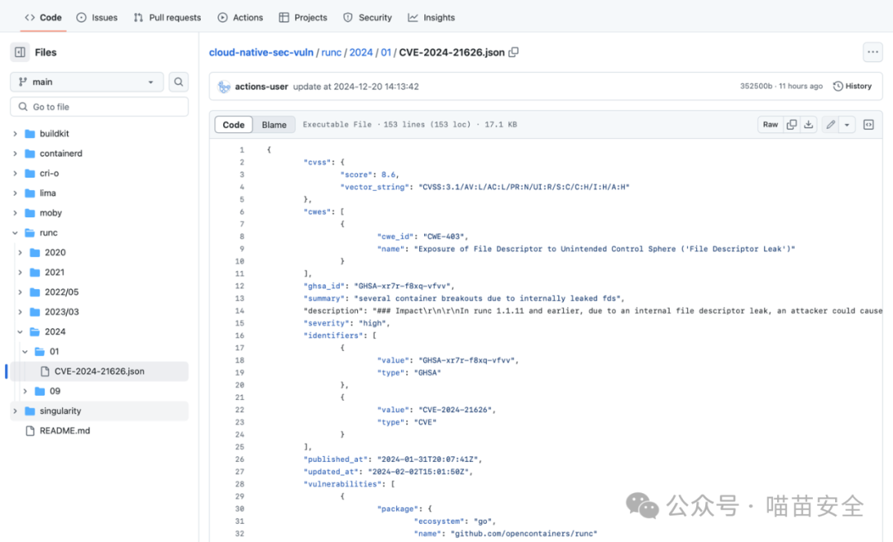The image size is (893, 542).
Task: Click the README.md file icon
Action: point(31,431)
